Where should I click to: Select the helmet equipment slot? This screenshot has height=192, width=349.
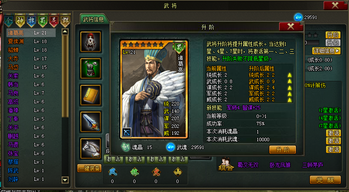pos(91,42)
